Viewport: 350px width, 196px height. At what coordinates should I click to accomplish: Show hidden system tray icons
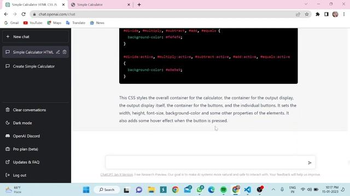tap(273, 189)
